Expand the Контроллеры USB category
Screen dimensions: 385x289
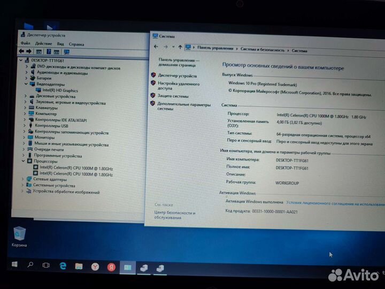(25, 125)
